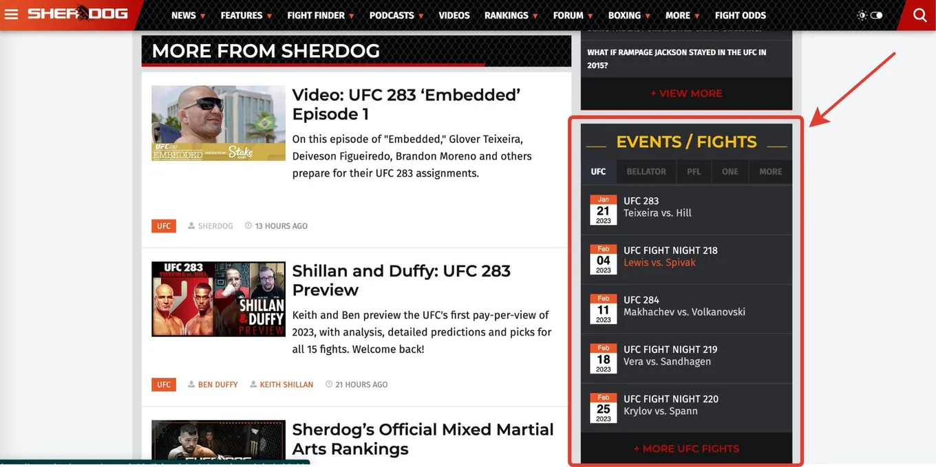Click the Sherdog logo
This screenshot has width=936, height=467.
tap(77, 14)
